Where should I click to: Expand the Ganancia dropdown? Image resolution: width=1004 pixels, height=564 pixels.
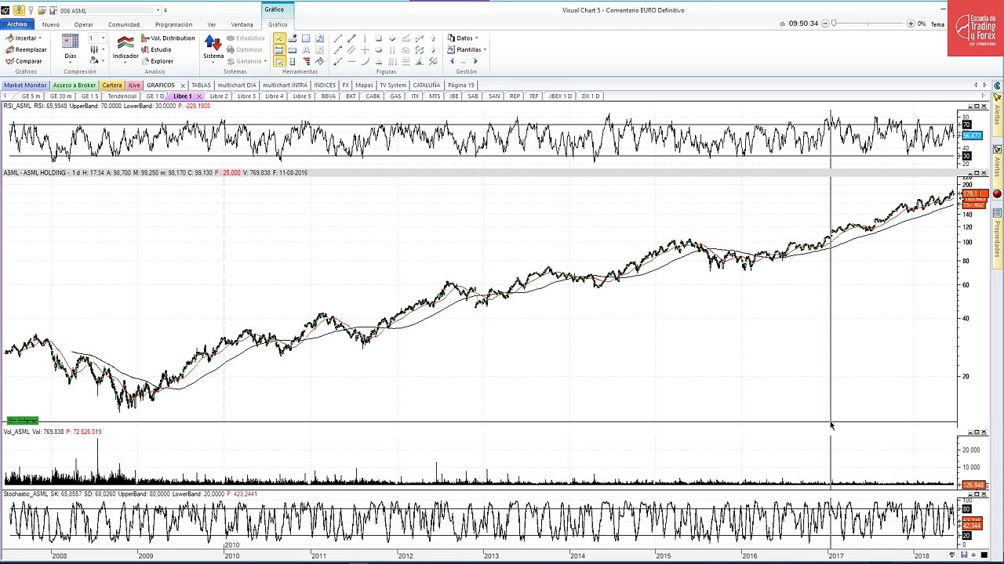pos(247,61)
